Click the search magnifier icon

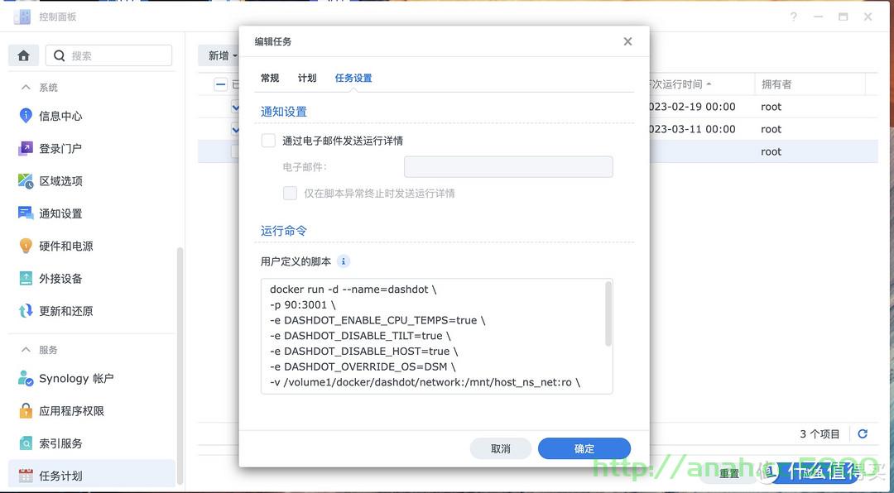click(x=60, y=56)
